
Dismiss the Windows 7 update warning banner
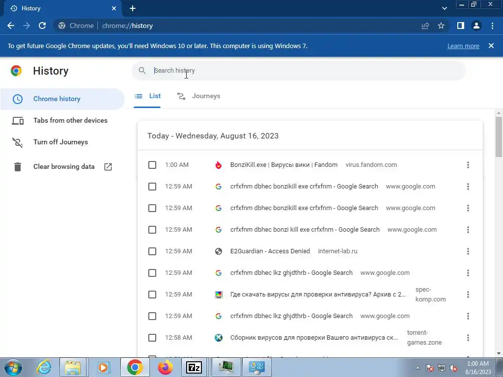[x=491, y=46]
